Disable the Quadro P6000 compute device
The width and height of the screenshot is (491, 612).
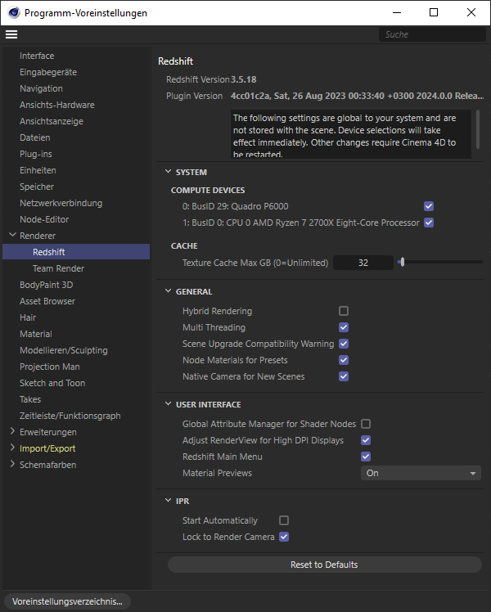[x=429, y=206]
